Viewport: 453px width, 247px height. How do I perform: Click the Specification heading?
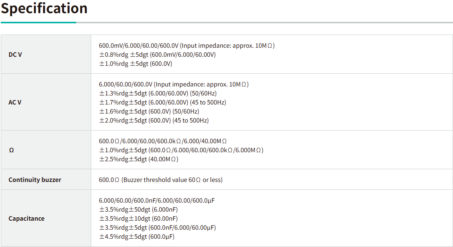(x=44, y=8)
